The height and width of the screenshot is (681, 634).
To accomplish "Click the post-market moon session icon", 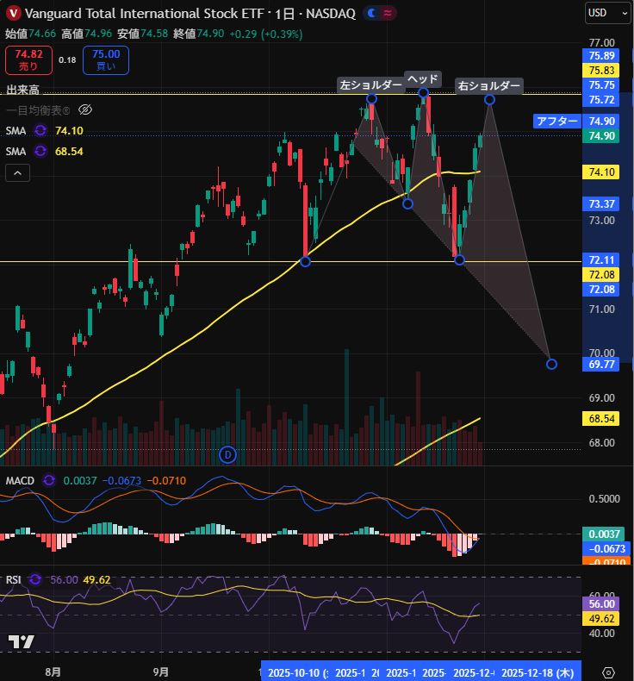I will 371,14.
